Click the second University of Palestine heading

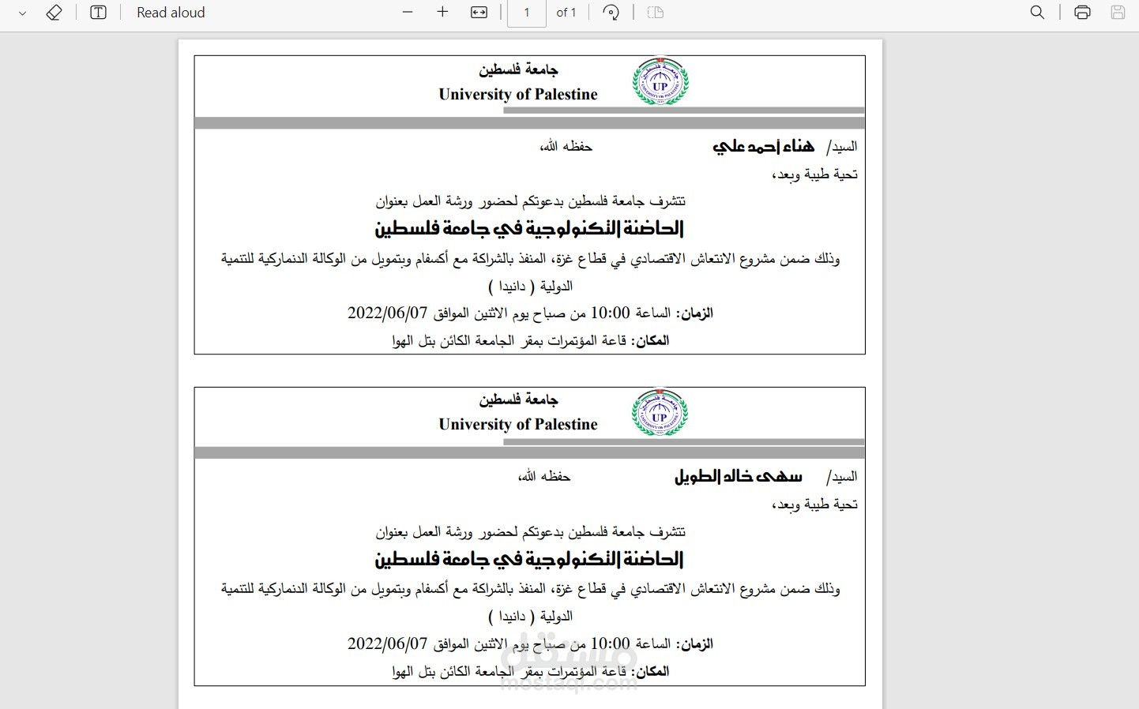(x=518, y=424)
